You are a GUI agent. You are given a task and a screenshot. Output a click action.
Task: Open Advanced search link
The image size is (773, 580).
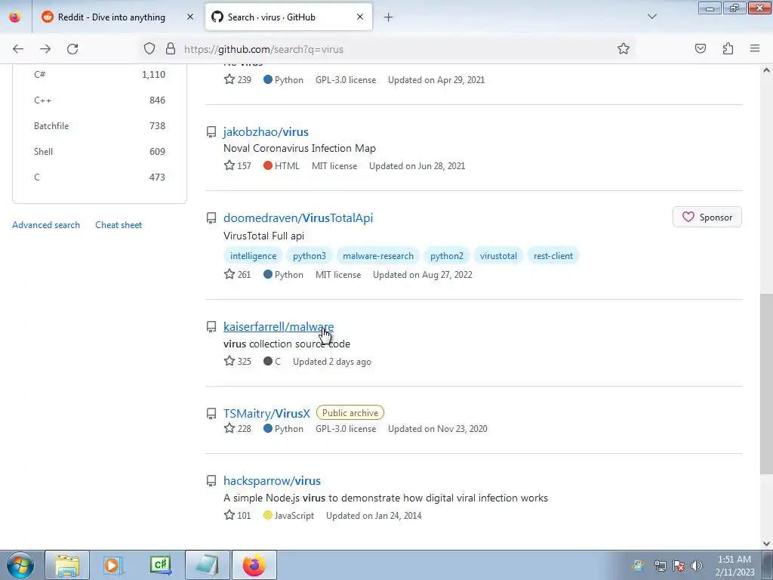click(46, 225)
